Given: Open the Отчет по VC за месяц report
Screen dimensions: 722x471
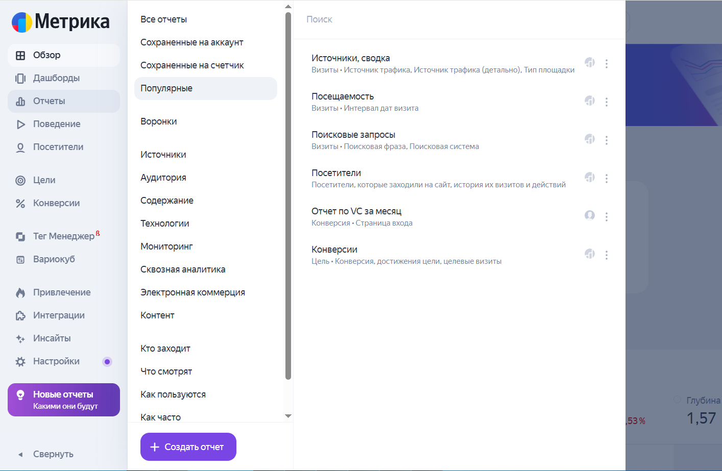Looking at the screenshot, I should (356, 211).
